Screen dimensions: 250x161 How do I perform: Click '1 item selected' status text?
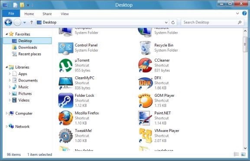click(x=40, y=154)
